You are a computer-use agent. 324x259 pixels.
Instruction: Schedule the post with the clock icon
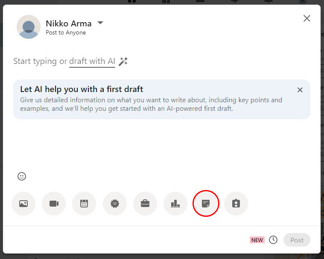pos(273,240)
